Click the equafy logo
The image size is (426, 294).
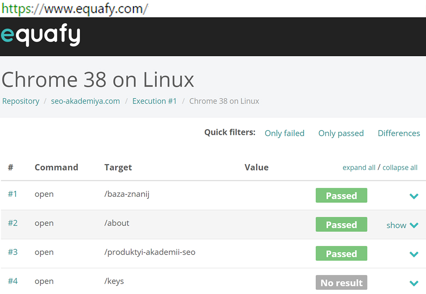(x=40, y=36)
